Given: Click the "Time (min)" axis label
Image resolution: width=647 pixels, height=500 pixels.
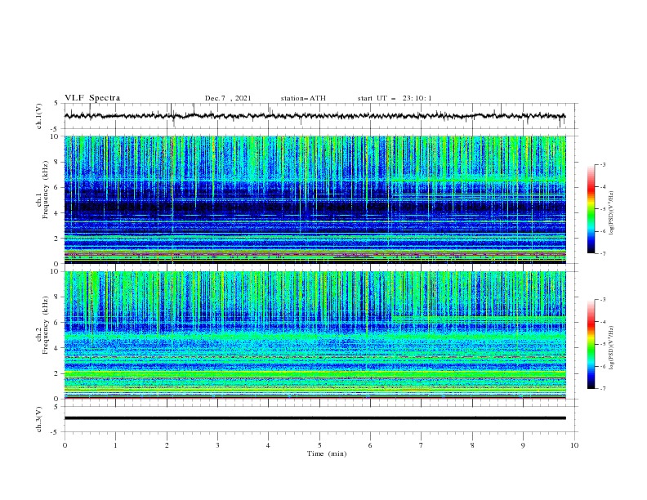Looking at the screenshot, I should 327,453.
